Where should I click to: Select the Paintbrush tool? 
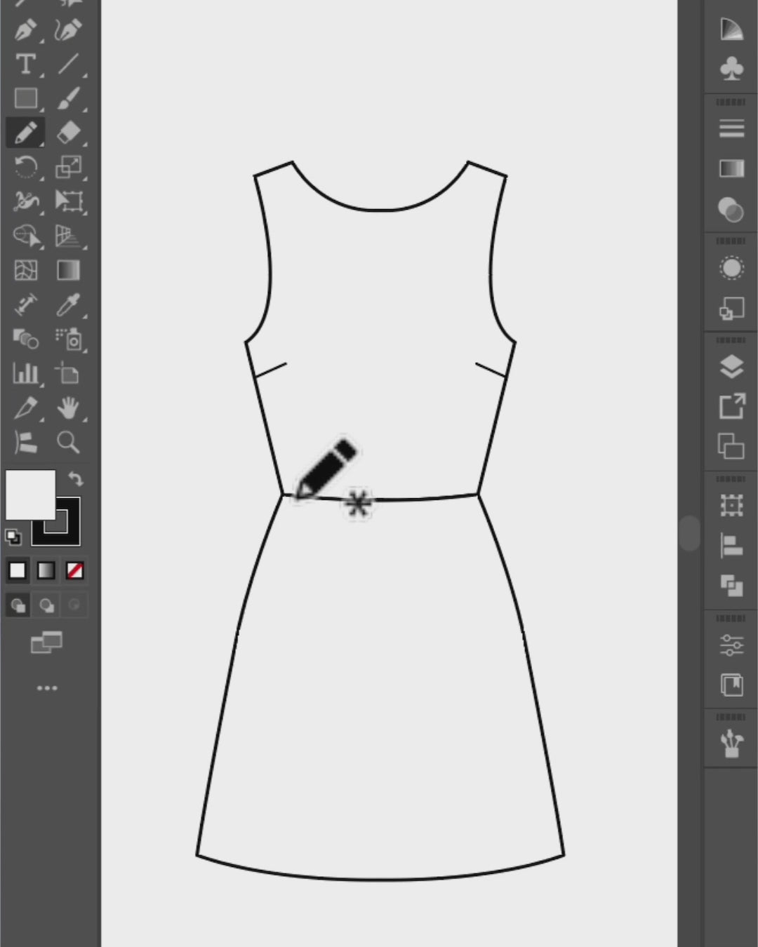(68, 98)
